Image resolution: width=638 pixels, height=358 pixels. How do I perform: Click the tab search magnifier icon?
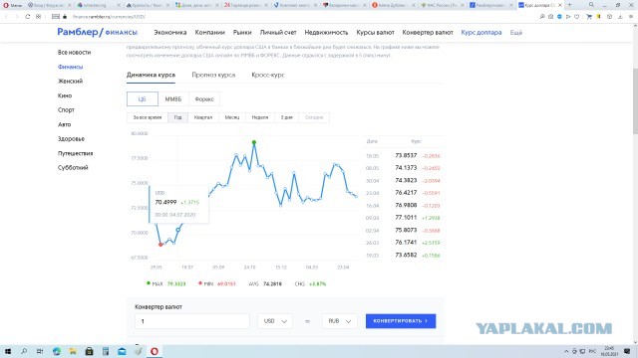pyautogui.click(x=591, y=5)
